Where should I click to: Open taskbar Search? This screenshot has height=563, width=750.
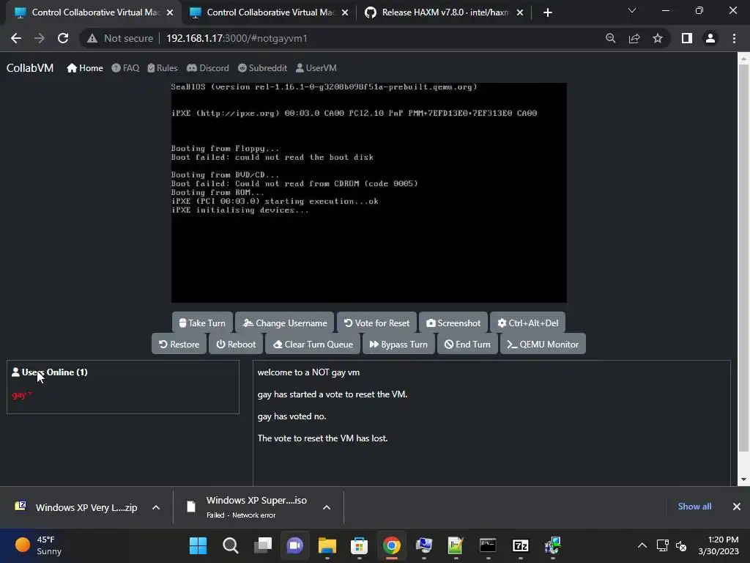coord(230,545)
